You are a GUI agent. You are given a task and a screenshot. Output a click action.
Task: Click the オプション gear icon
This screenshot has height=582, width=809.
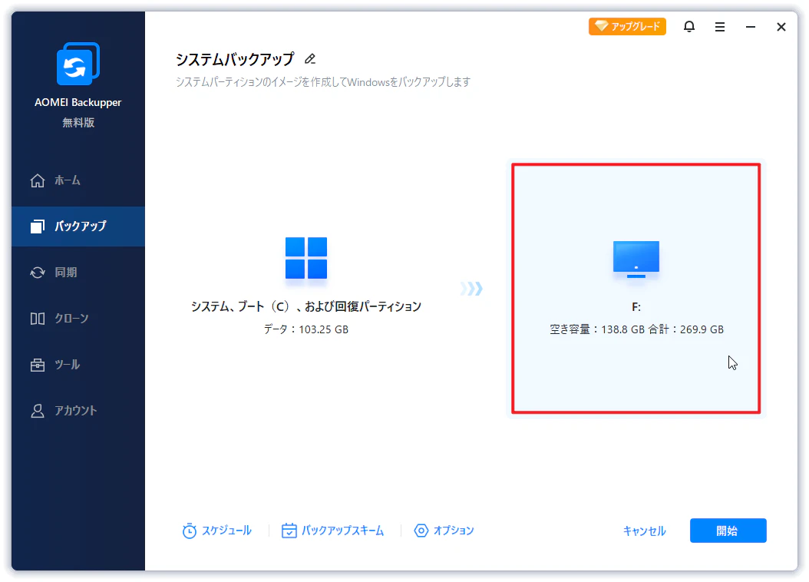[421, 531]
